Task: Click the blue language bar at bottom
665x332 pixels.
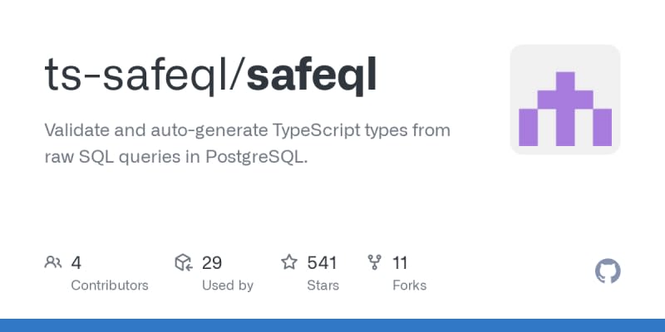Action: pyautogui.click(x=332, y=325)
